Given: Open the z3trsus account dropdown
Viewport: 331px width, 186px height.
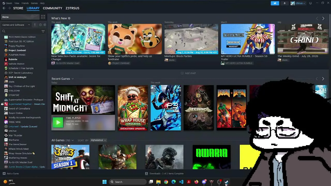Looking at the screenshot, I should click(298, 3).
